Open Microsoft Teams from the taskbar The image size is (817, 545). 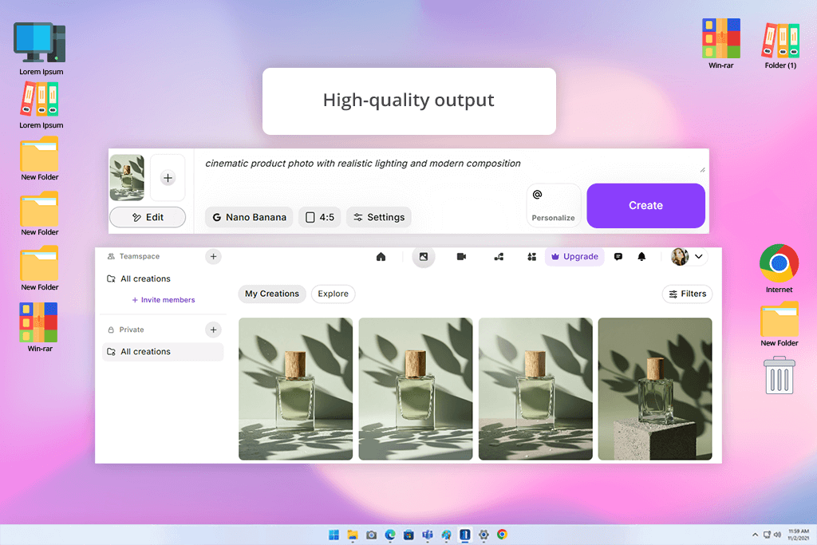click(428, 535)
